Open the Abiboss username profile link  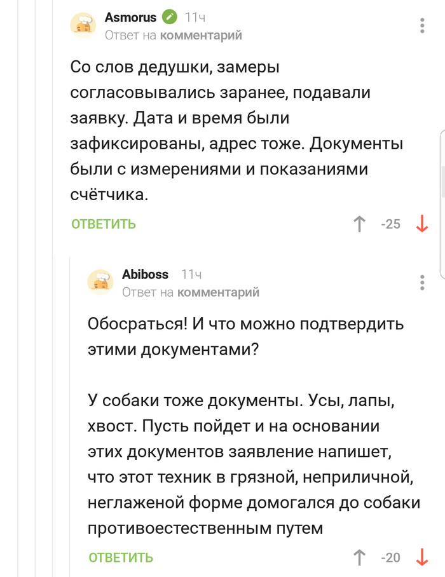[x=145, y=275]
